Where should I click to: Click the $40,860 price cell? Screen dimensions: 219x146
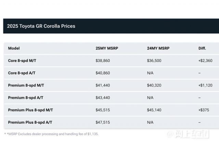coord(103,73)
